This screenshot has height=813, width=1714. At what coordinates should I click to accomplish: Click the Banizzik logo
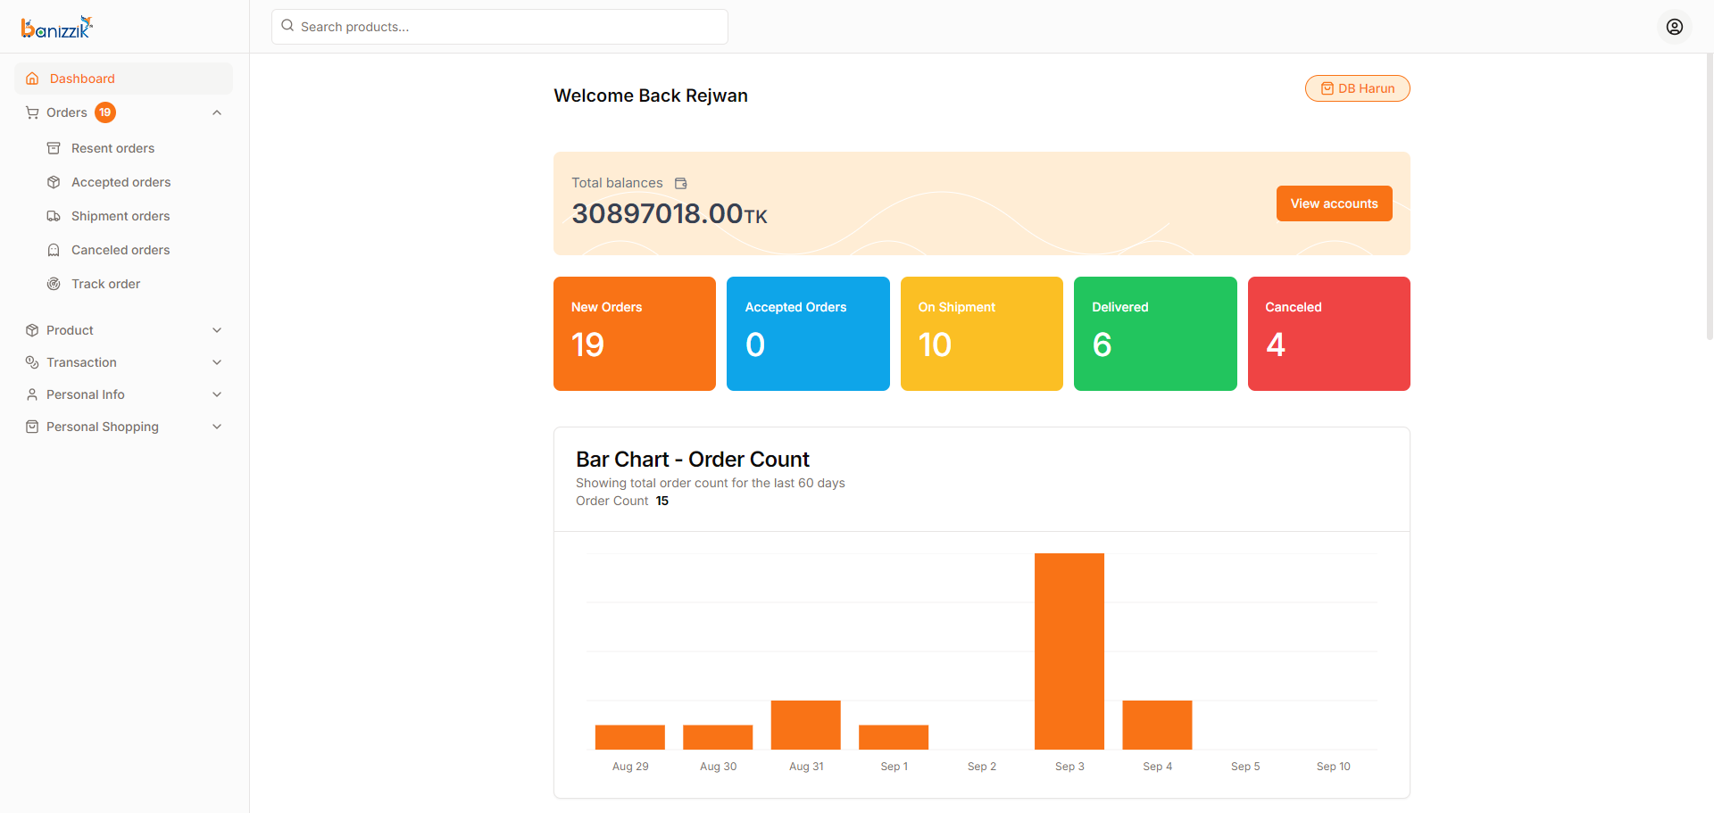(x=57, y=27)
